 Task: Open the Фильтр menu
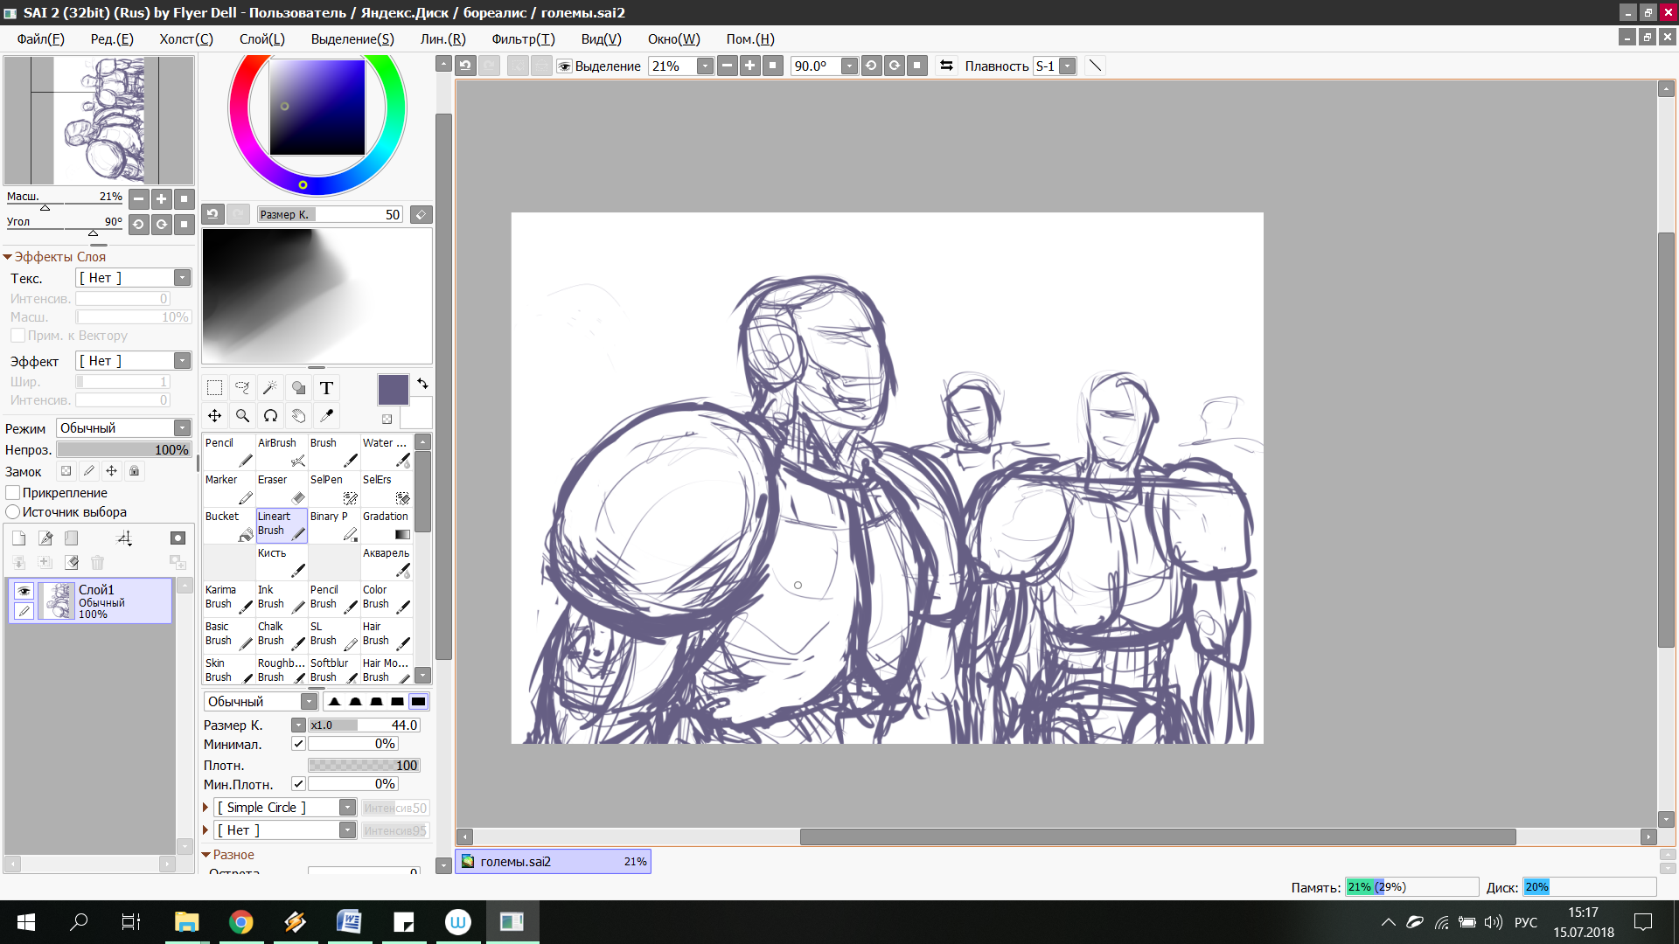pos(522,39)
